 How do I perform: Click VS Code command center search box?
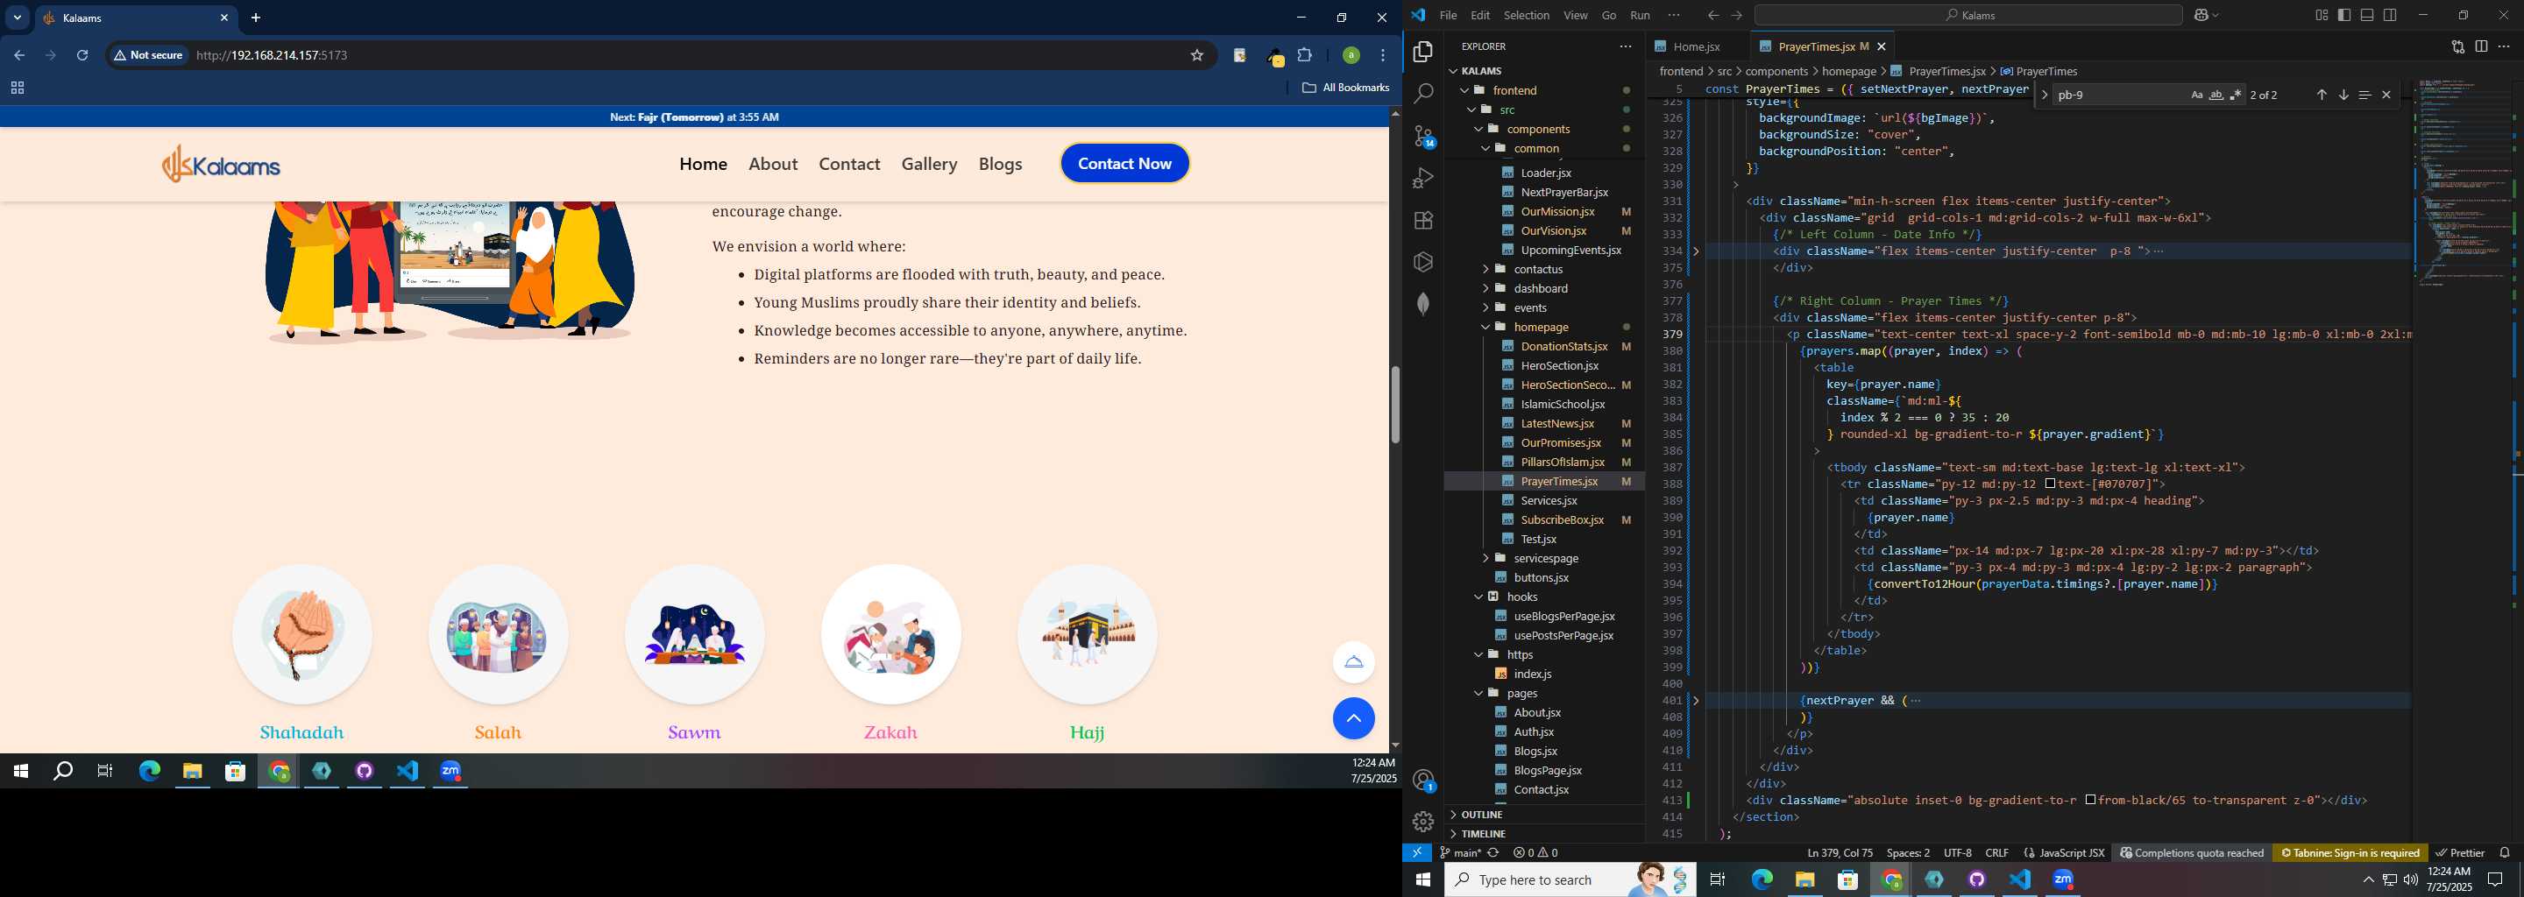(1967, 15)
